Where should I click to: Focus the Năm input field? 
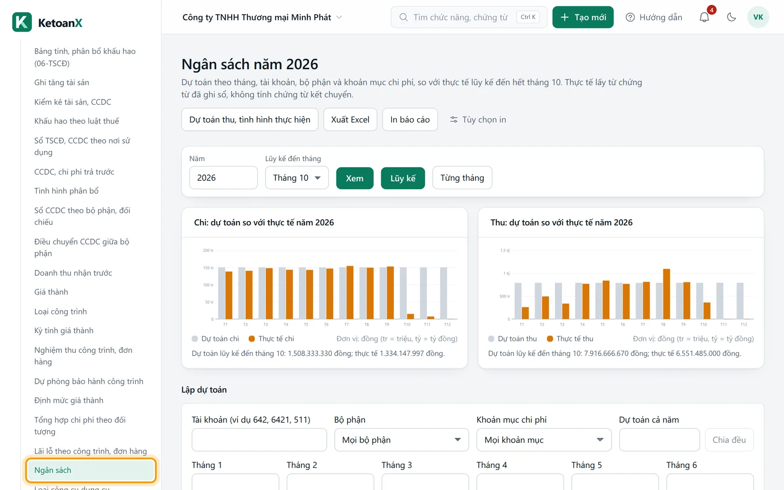coord(223,178)
